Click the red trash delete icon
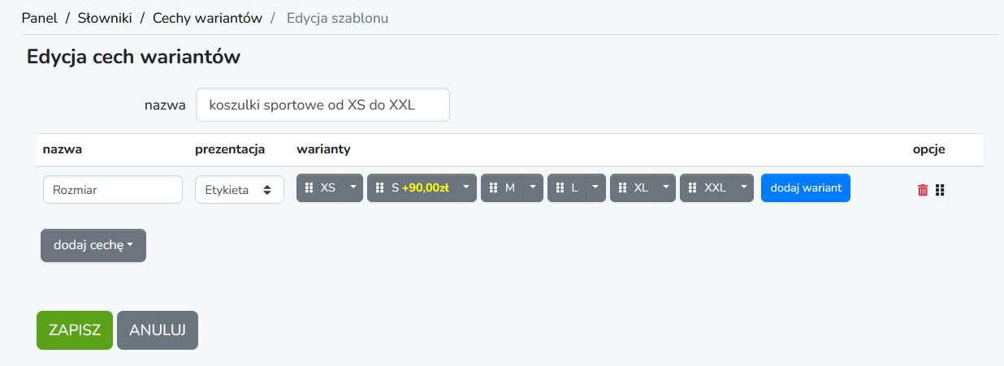 pos(923,190)
